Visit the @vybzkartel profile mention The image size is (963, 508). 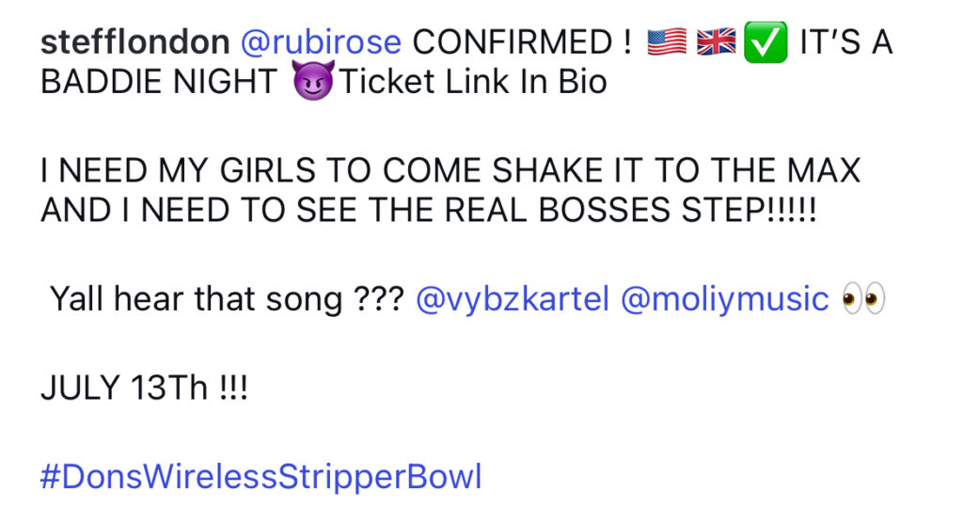tap(513, 299)
